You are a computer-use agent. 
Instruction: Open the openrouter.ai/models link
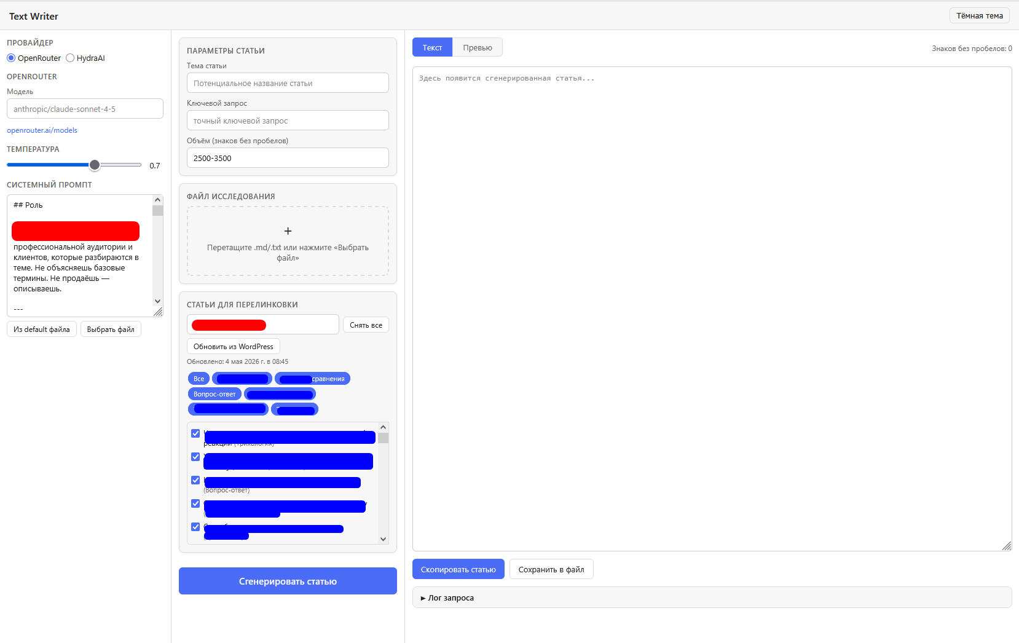[x=42, y=130]
